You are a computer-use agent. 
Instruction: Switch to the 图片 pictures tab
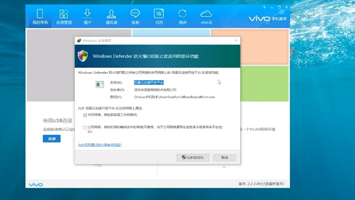[87, 16]
